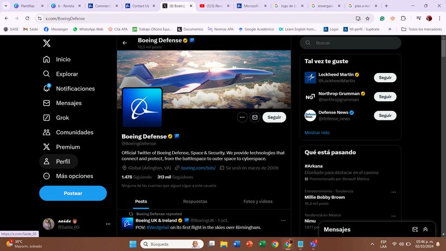Open #Wedgetail hashtag link
Image resolution: width=446 pixels, height=251 pixels.
pos(158,227)
